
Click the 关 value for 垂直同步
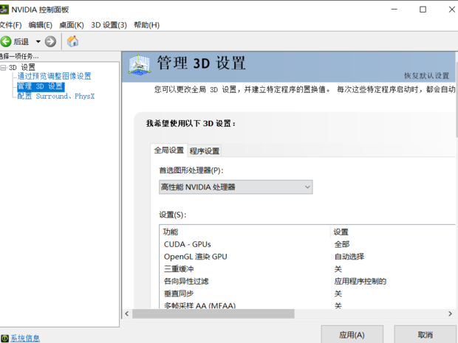tap(338, 294)
